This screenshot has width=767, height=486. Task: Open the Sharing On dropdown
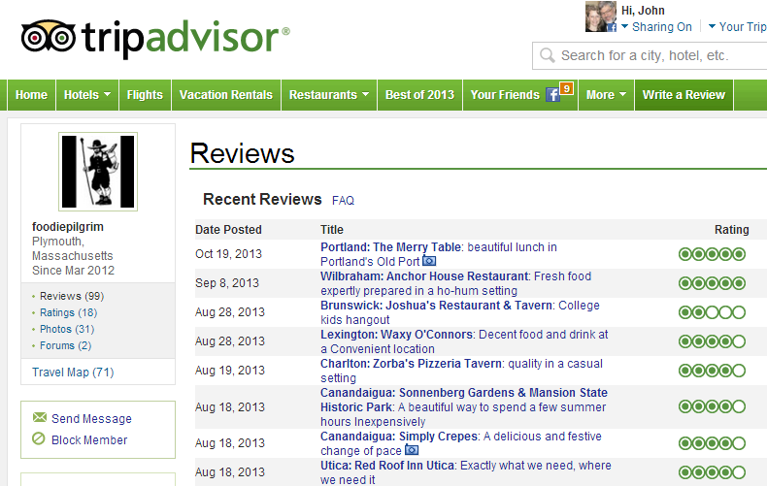656,27
